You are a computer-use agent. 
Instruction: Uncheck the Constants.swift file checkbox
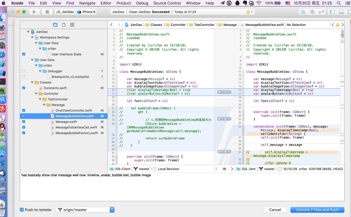[24, 88]
